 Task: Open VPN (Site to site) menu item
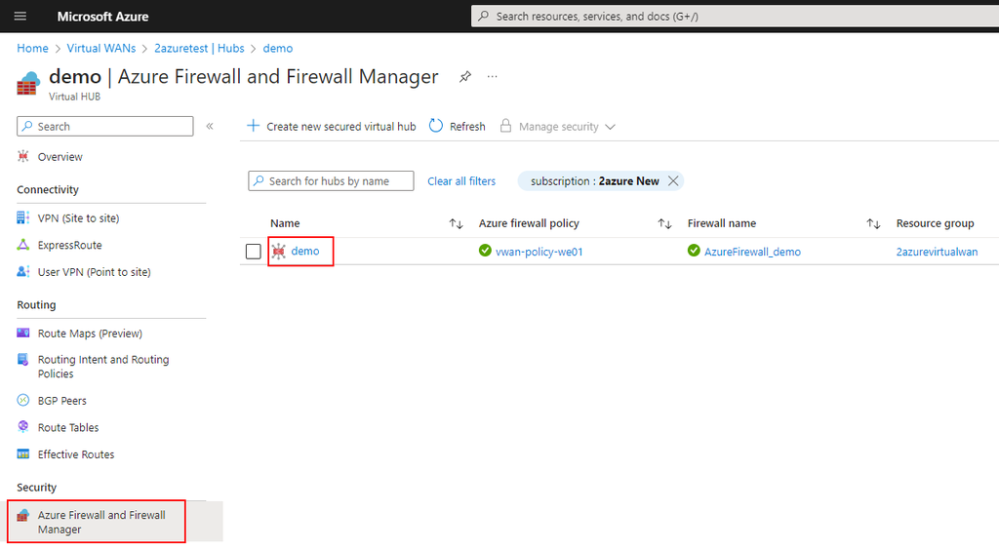[x=78, y=218]
